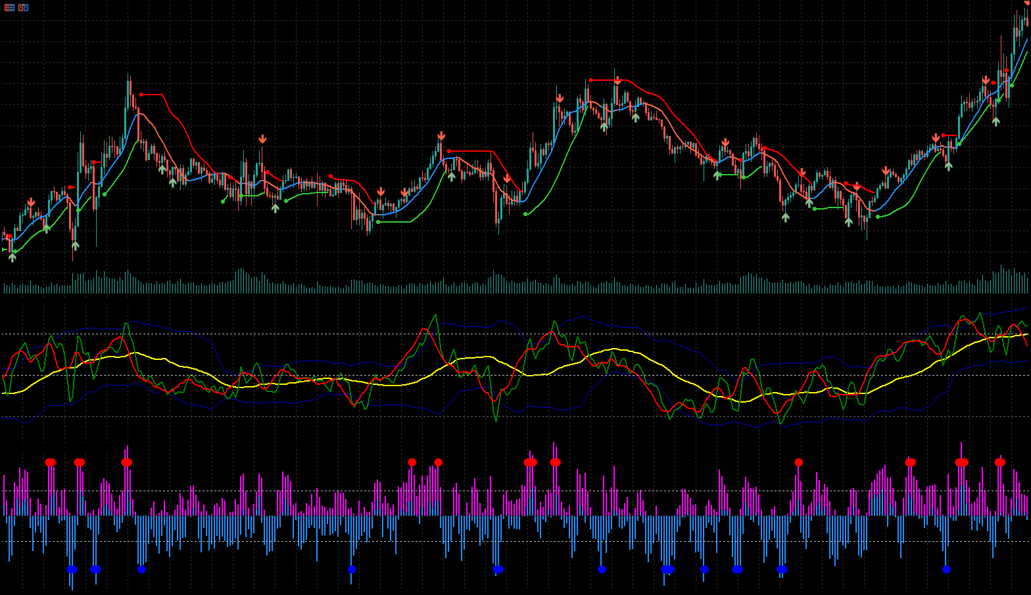Click the red sell arrow partially cut off at the top-right corner
This screenshot has height=595, width=1031.
[x=1026, y=3]
